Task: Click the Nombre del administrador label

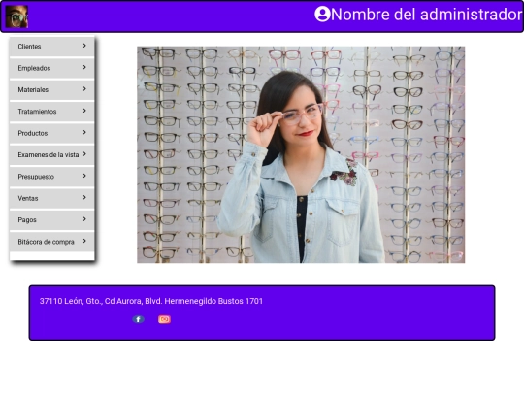Action: click(426, 15)
